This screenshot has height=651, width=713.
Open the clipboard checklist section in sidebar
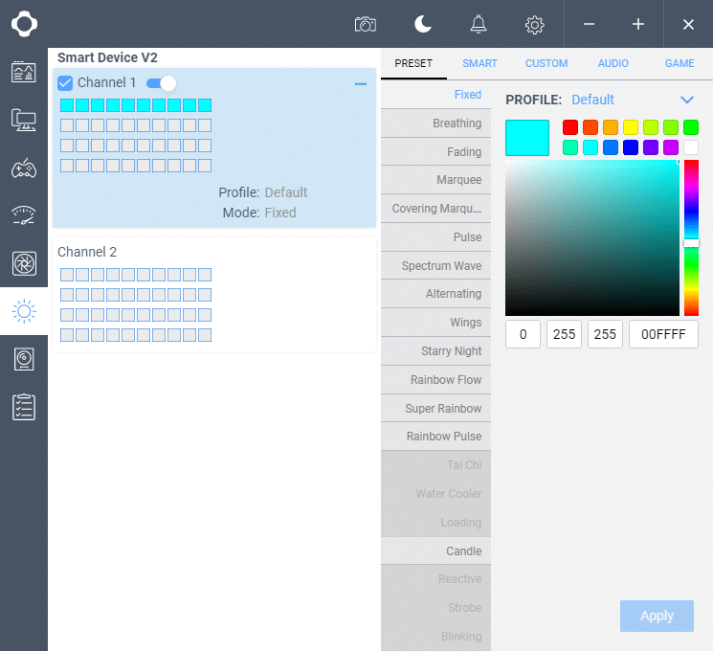click(x=24, y=406)
